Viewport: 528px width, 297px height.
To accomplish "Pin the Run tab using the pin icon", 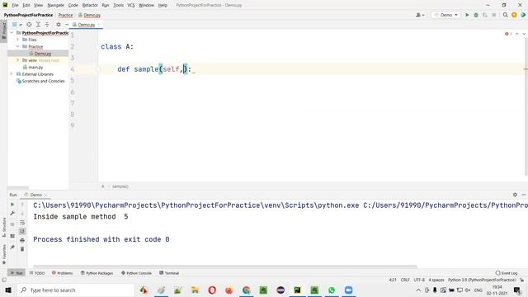I will tap(12, 247).
